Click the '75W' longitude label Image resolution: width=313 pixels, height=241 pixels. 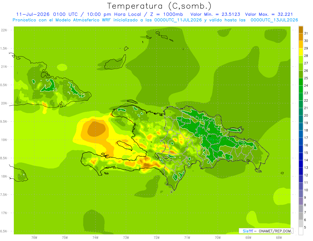[65, 238]
